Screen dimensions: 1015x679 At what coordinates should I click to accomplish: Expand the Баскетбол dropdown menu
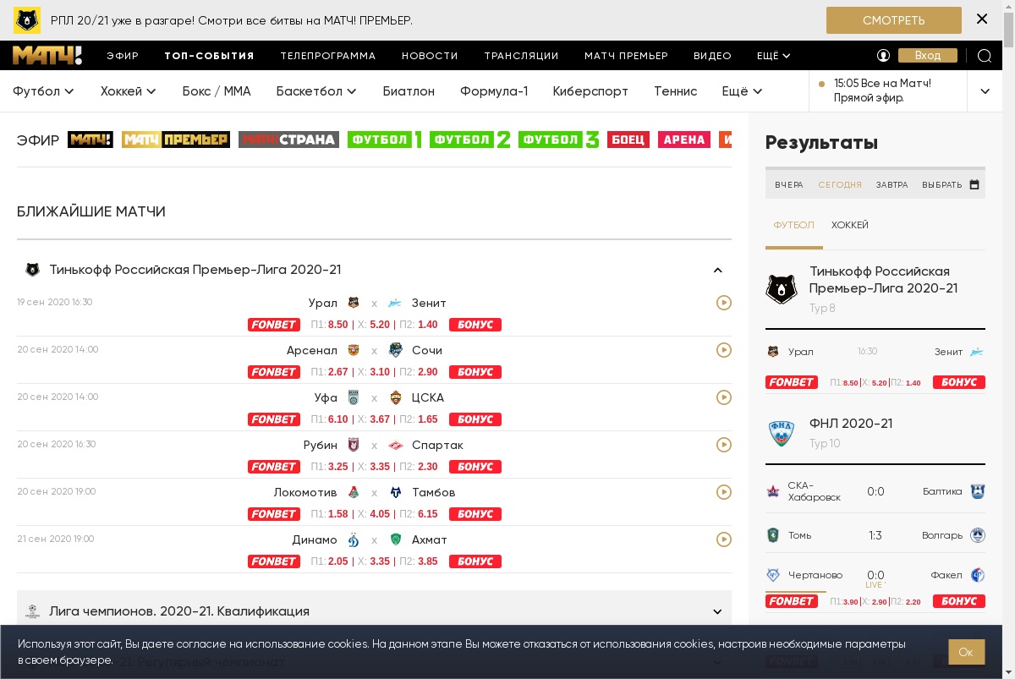[316, 91]
